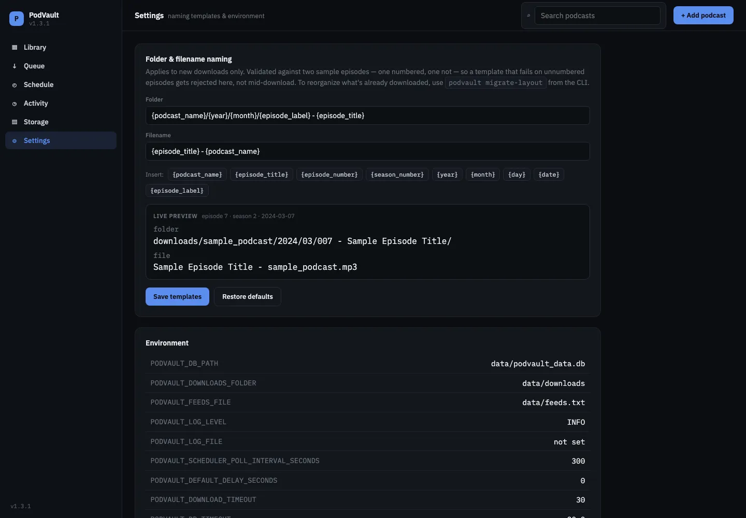Insert the {month} token
This screenshot has height=518, width=746.
pos(483,175)
